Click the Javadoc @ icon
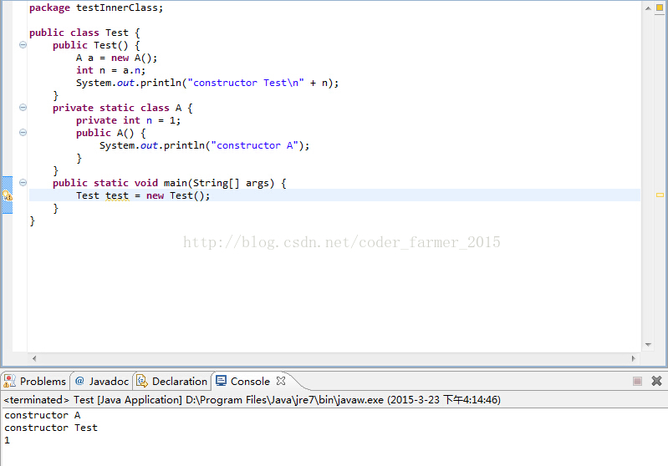The image size is (668, 466). click(79, 381)
